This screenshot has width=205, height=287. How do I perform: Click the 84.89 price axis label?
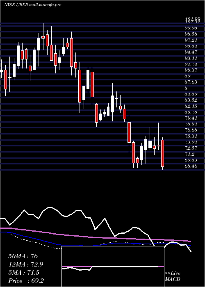click(x=191, y=94)
